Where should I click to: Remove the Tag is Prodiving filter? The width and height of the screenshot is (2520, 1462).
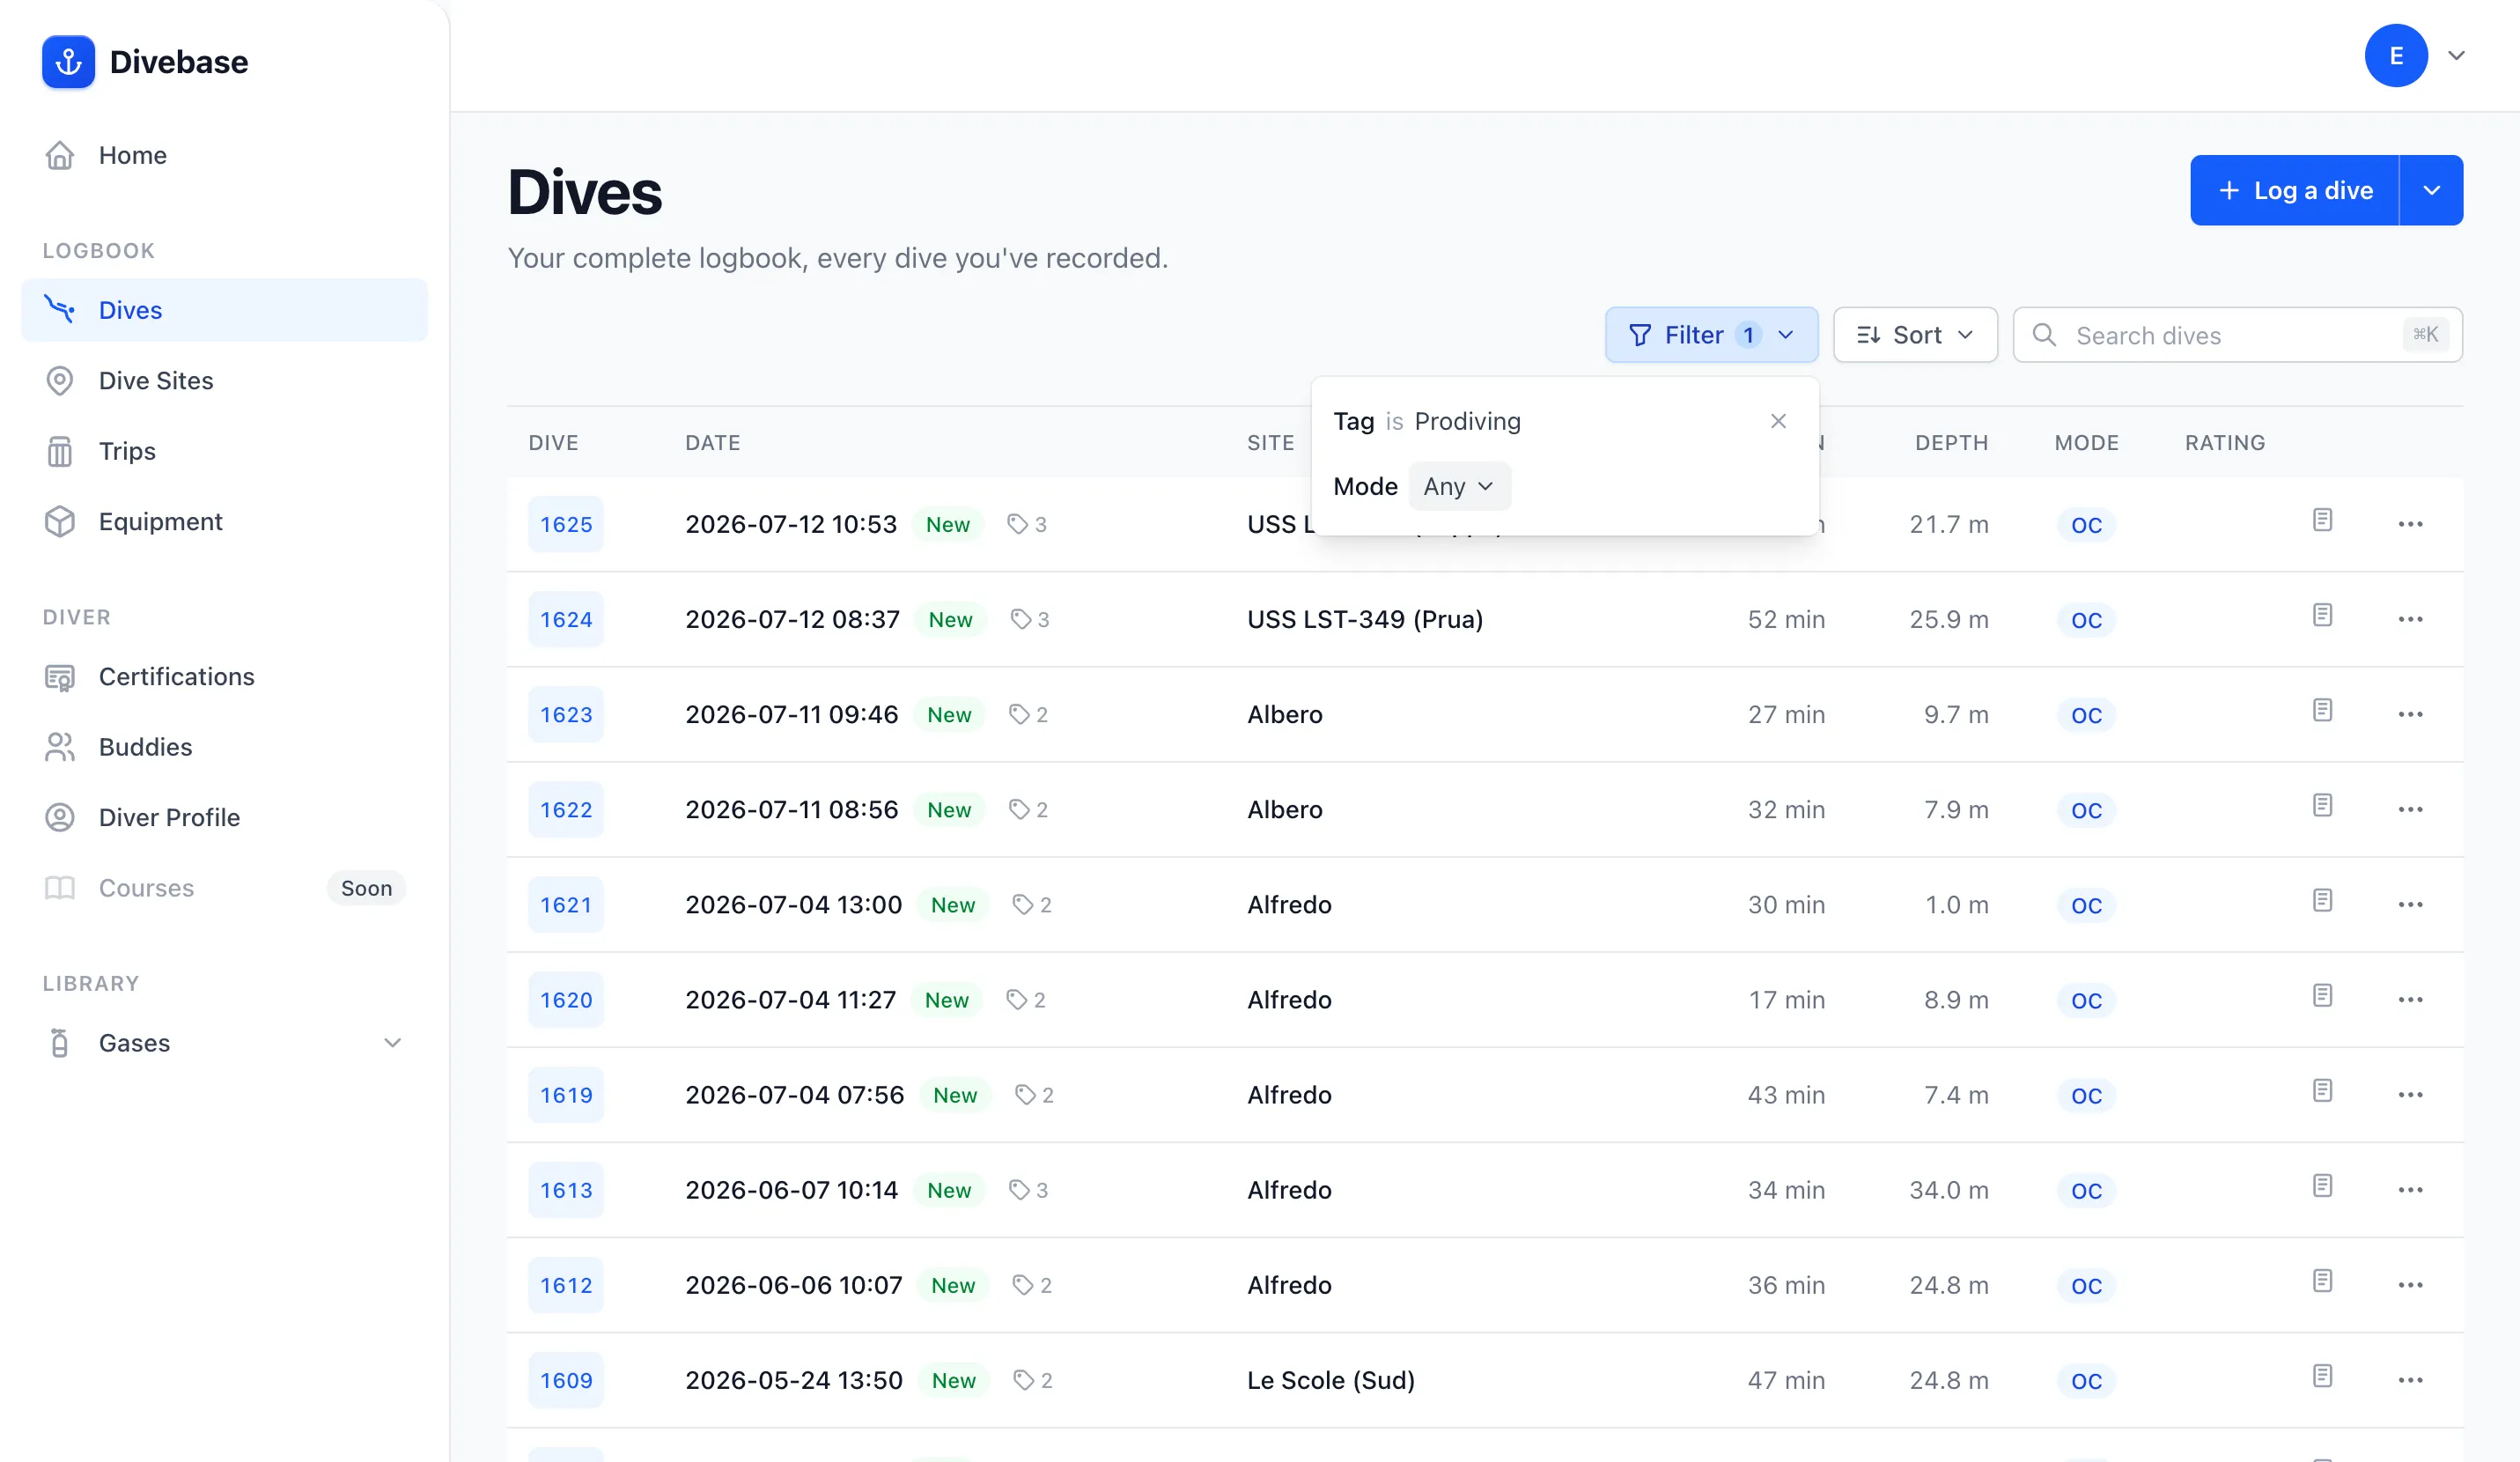(1778, 421)
